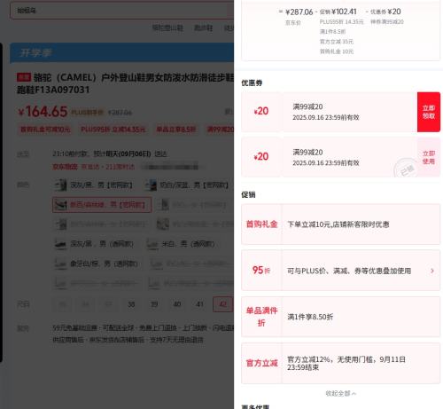The image size is (443, 409).
Task: Choose color 象牙白/棕, 男 (透网款)
Action: coord(97,263)
